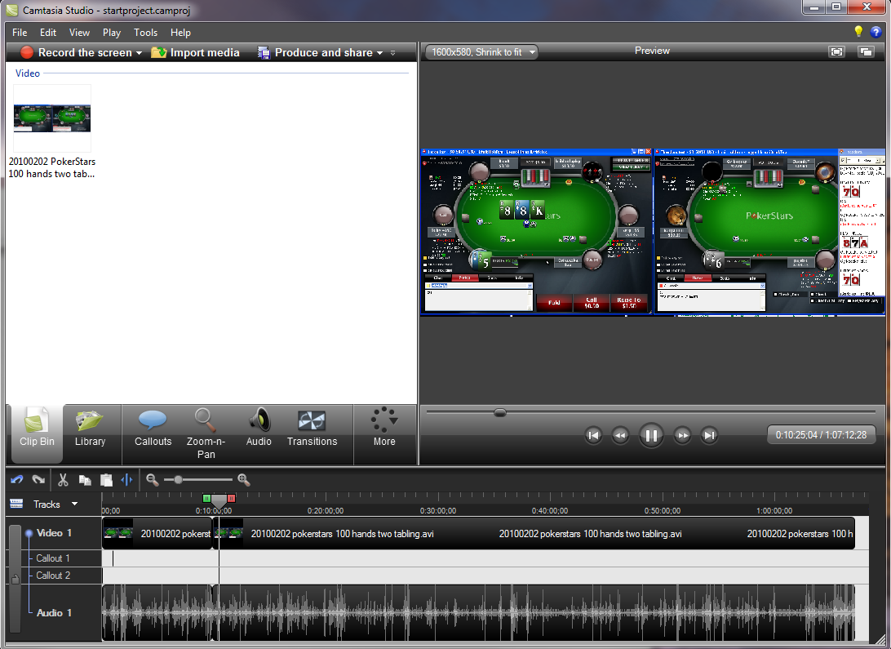Expand the Produce and share dropdown arrow
This screenshot has width=891, height=649.
pos(379,53)
